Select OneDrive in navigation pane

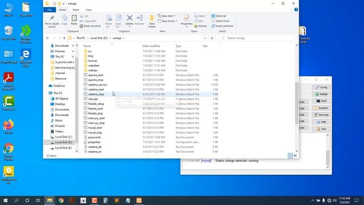pos(59,86)
